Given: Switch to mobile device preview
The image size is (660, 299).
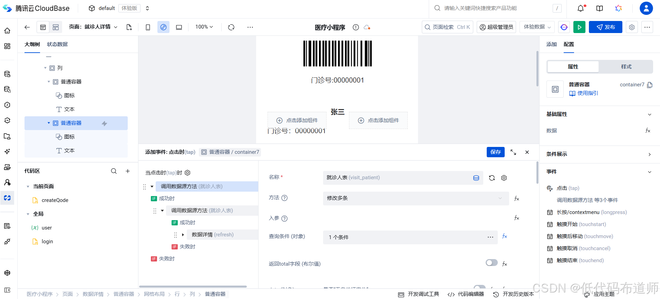Looking at the screenshot, I should pos(148,27).
